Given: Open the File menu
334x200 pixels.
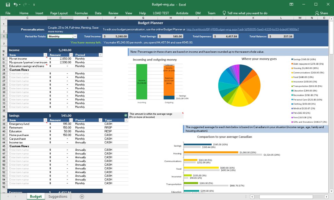Looking at the screenshot, I should coord(8,13).
